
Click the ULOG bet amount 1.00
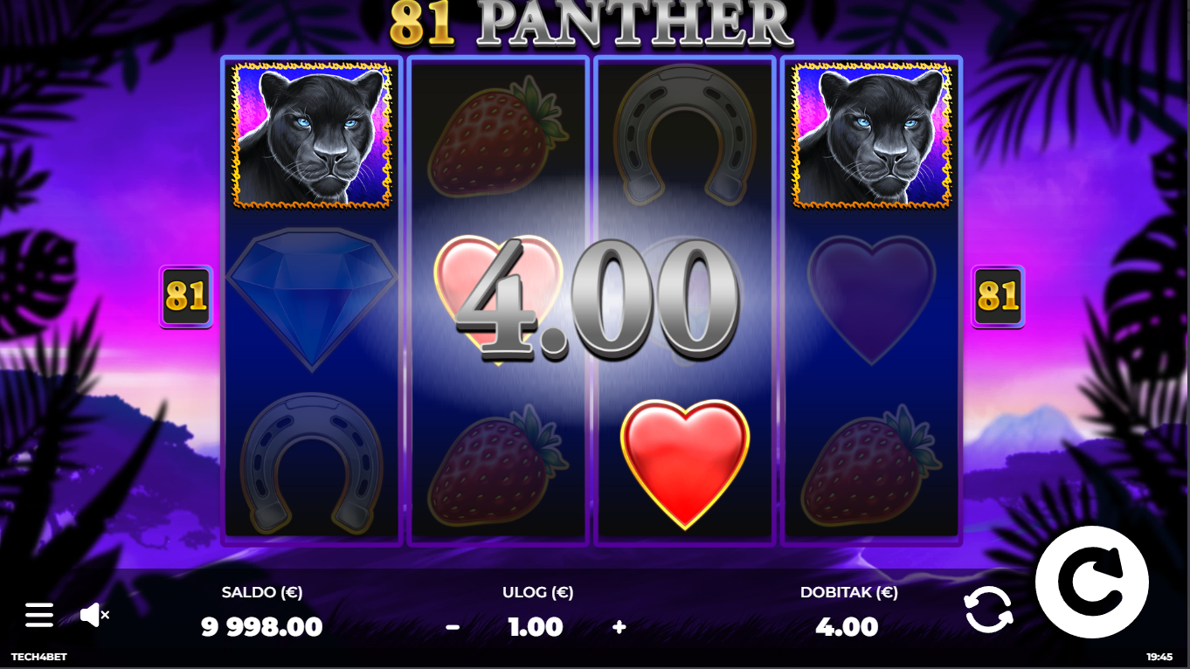[x=536, y=626]
